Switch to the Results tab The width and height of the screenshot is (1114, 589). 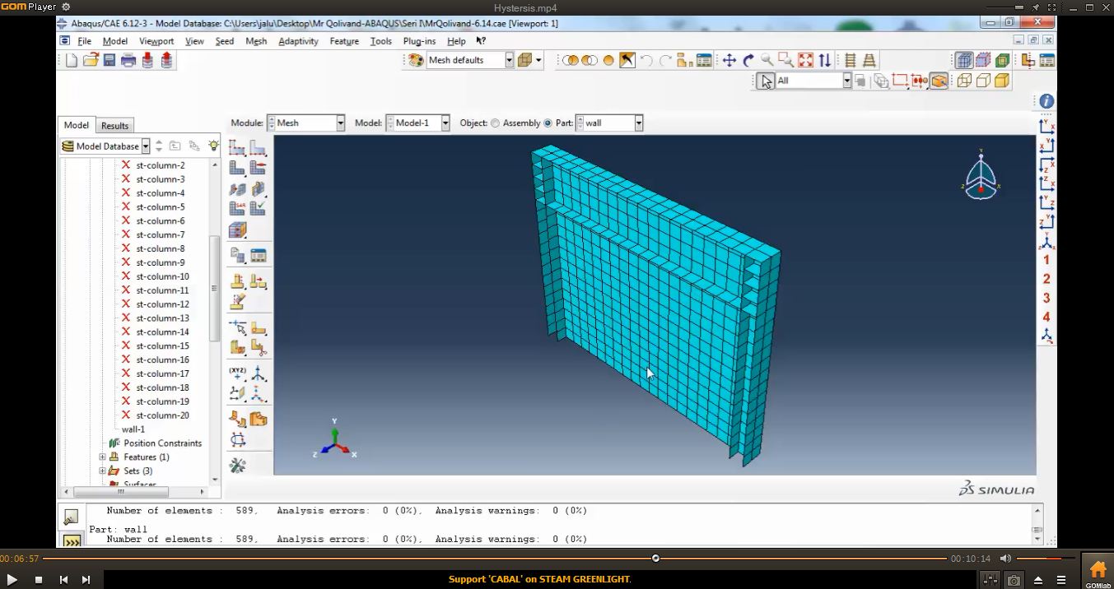tap(114, 126)
